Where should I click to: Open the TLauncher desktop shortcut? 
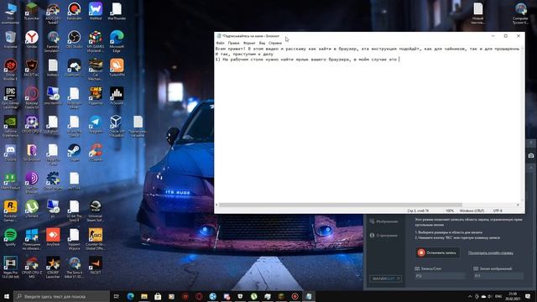point(32,12)
